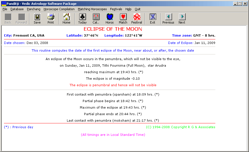Click the Quit menu item

138,9
